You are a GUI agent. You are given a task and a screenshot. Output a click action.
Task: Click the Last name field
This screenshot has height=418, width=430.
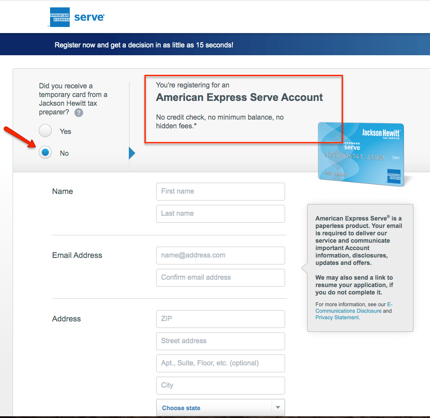221,214
